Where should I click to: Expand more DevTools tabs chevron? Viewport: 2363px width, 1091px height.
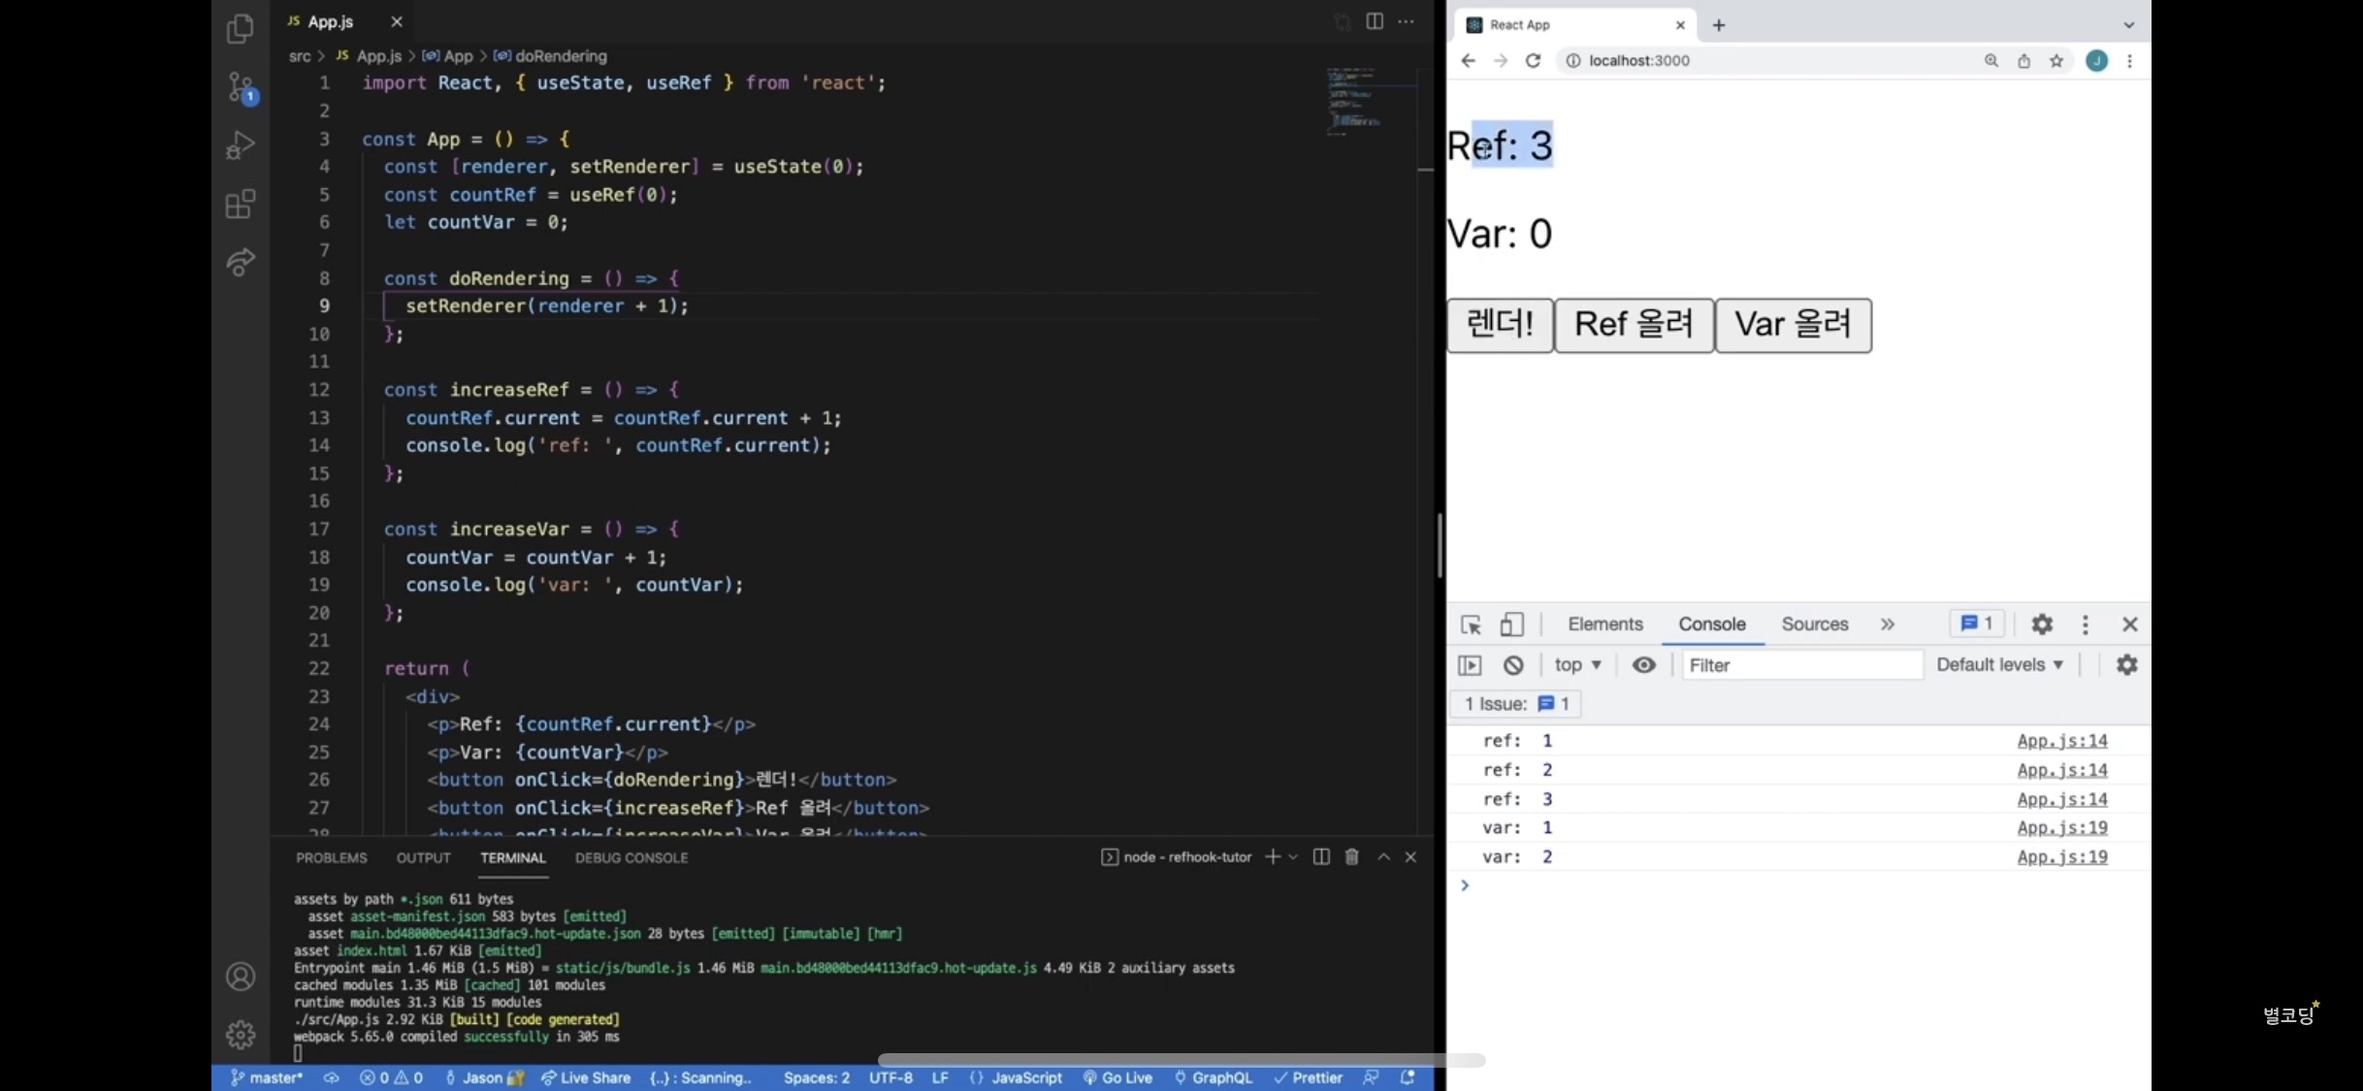pyautogui.click(x=1887, y=625)
